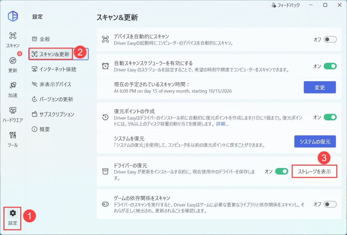Screen dimensions: 347x235
Task: Click システムを復元 label text
Action: click(x=129, y=139)
